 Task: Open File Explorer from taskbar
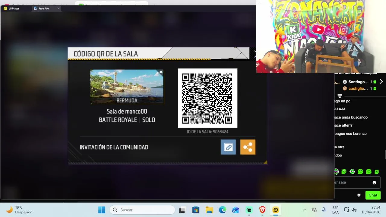click(209, 210)
